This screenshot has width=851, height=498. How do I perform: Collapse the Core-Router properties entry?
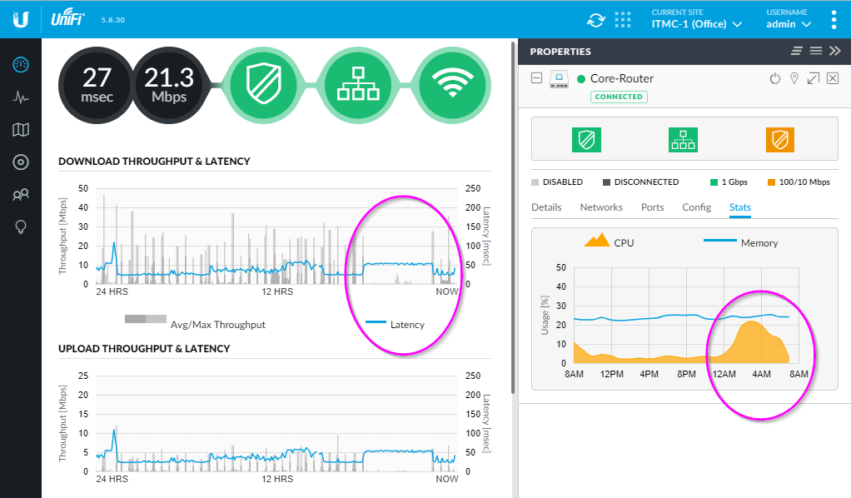coord(537,78)
